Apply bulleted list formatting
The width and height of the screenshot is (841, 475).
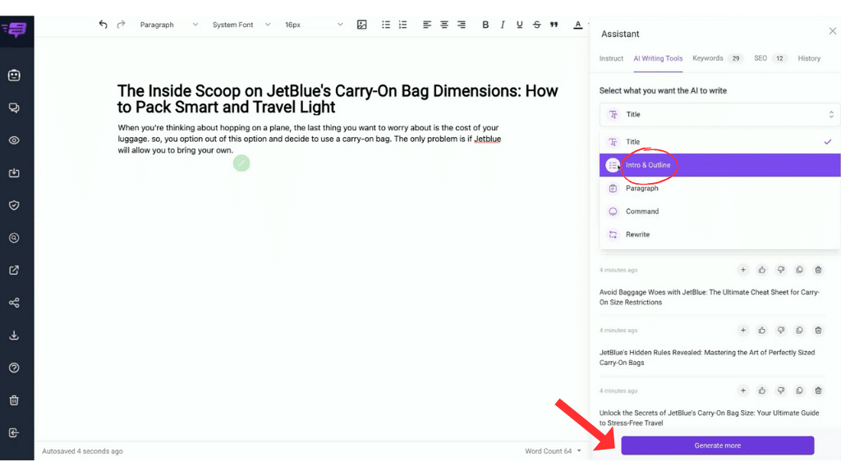coord(386,25)
